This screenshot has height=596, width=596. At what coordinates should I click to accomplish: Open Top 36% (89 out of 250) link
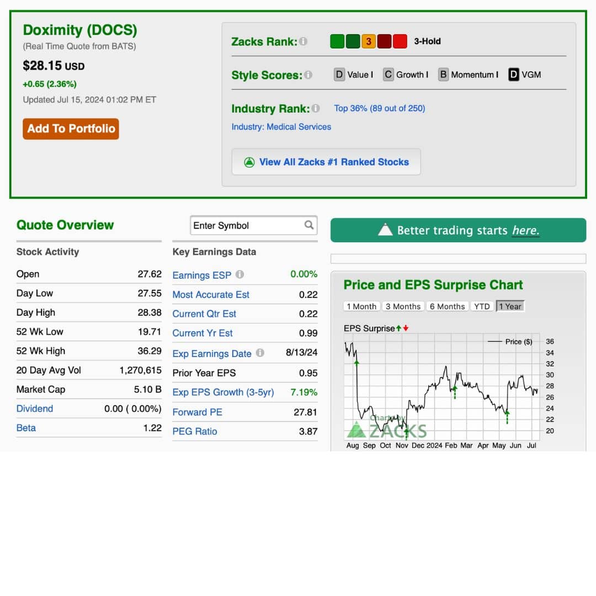point(379,108)
